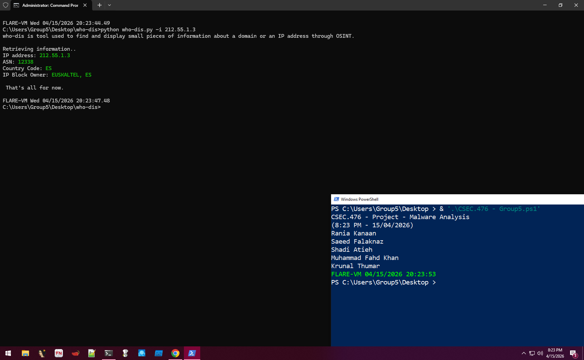
Task: Open the taskbar clock and calendar
Action: [555, 353]
